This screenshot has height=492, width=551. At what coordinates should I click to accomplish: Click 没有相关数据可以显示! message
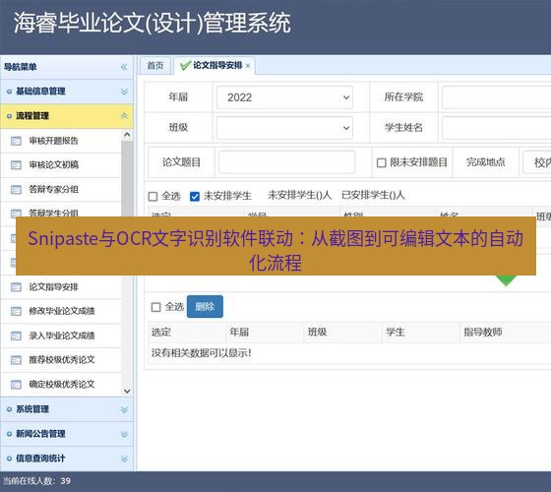point(202,353)
